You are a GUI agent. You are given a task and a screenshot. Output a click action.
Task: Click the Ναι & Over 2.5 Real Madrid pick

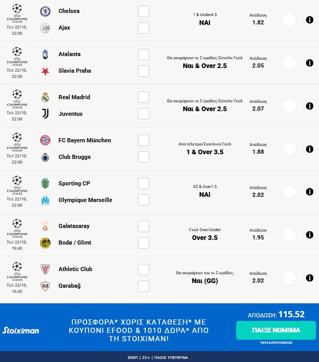205,109
